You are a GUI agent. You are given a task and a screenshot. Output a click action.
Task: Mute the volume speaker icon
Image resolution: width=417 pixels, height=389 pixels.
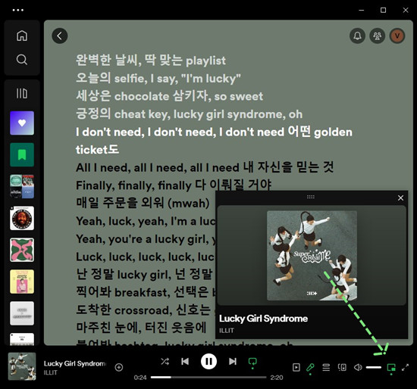click(358, 367)
